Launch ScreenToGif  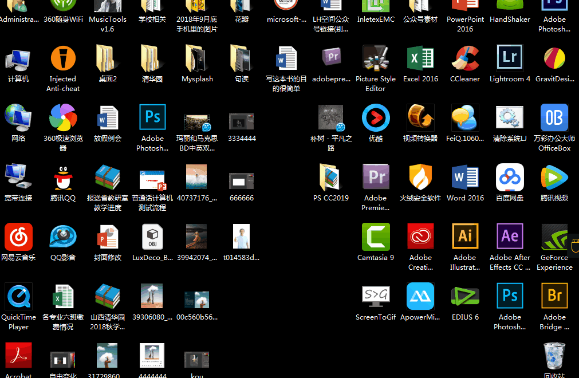coord(376,297)
